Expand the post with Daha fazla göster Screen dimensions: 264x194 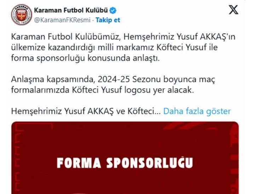click(197, 111)
